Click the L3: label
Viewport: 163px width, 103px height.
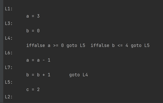pos(9,23)
